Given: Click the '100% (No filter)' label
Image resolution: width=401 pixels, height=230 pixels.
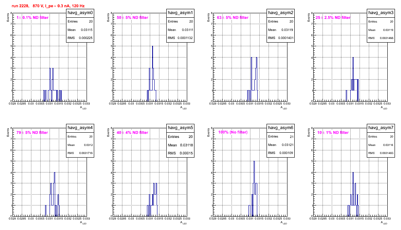Looking at the screenshot, I should [x=233, y=132].
